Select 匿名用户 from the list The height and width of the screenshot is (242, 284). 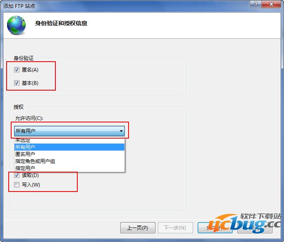coord(69,154)
